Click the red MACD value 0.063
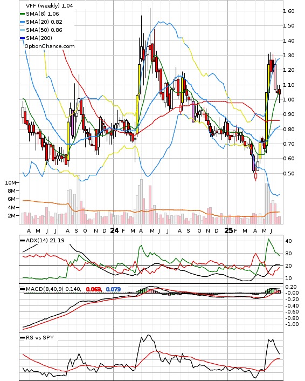 93,289
